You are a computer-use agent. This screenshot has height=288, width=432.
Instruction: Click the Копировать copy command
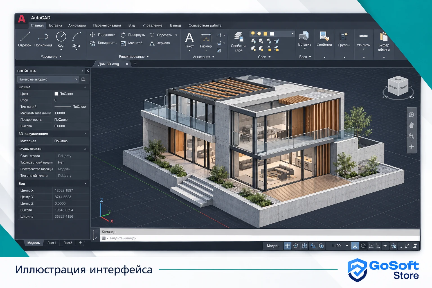click(103, 43)
